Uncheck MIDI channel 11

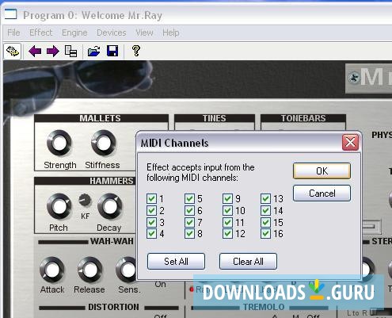point(227,222)
